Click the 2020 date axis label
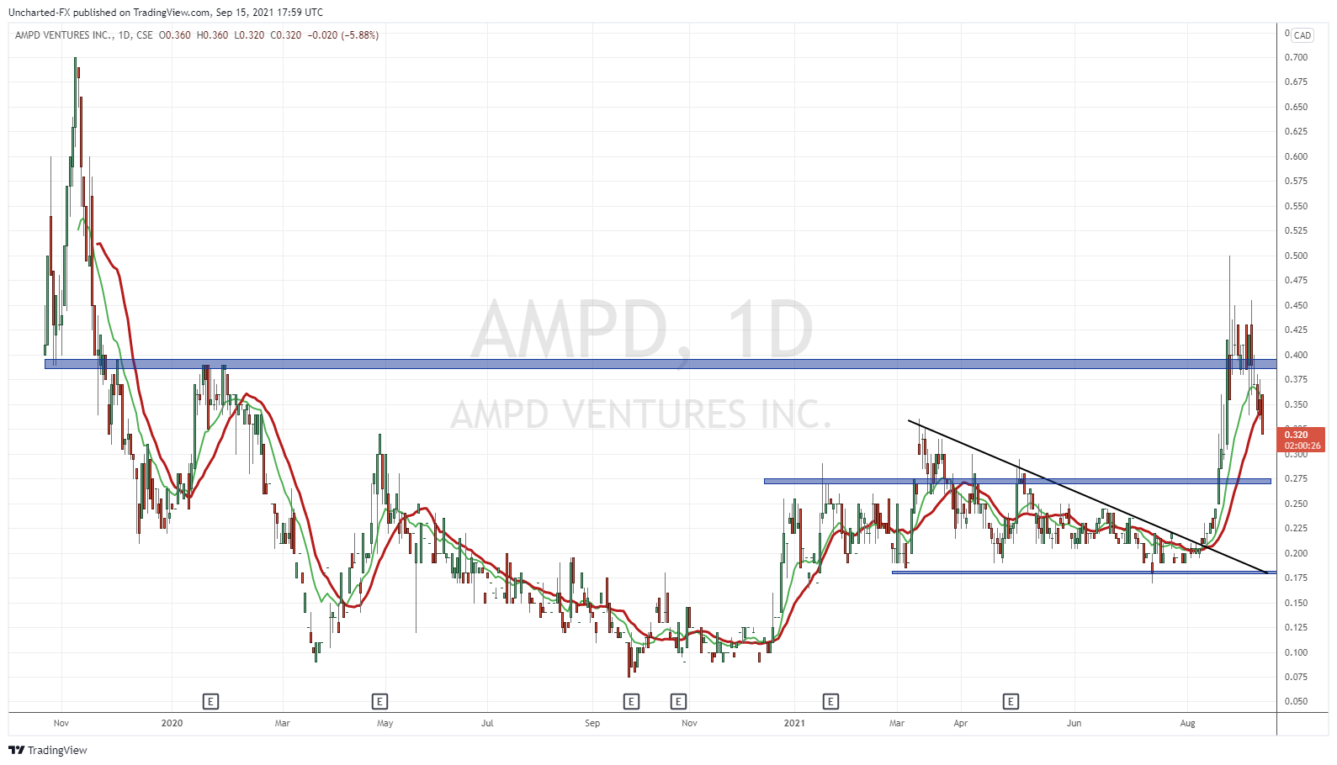The height and width of the screenshot is (765, 1337). coord(172,723)
